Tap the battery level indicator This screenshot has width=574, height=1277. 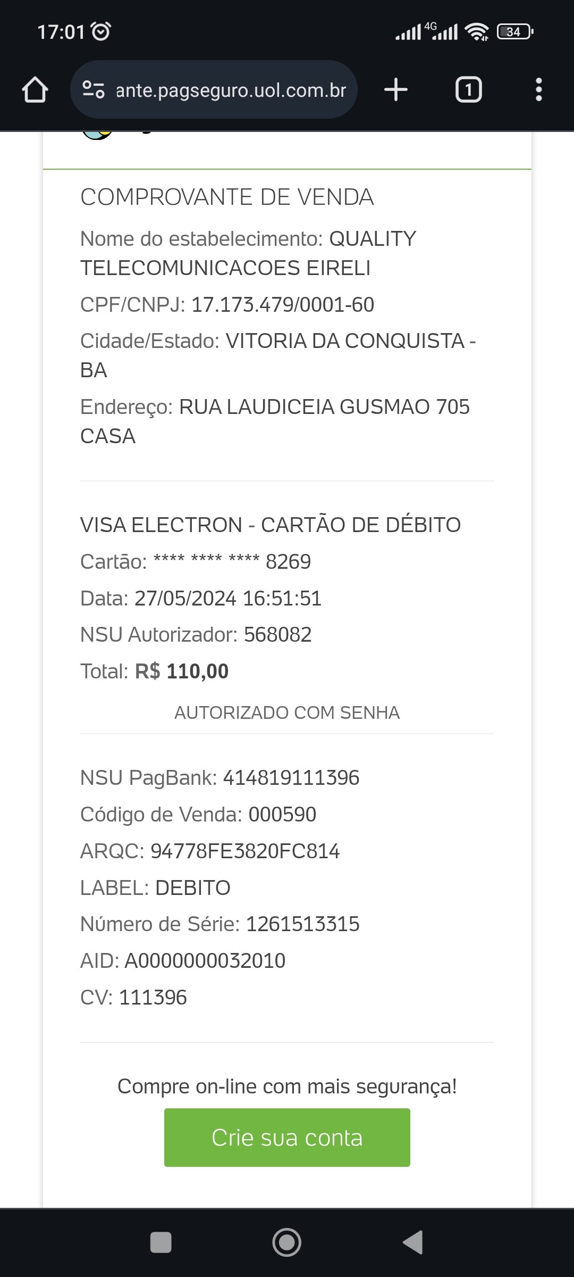point(514,32)
